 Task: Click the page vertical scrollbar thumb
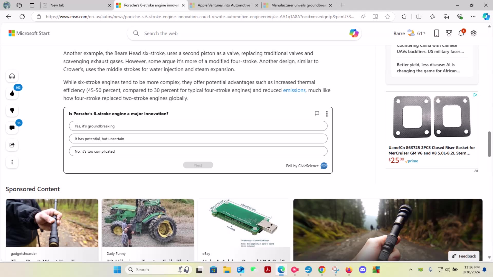[489, 144]
